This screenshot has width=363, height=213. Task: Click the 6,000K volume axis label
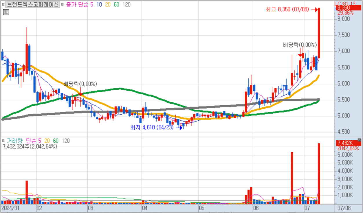345,155
